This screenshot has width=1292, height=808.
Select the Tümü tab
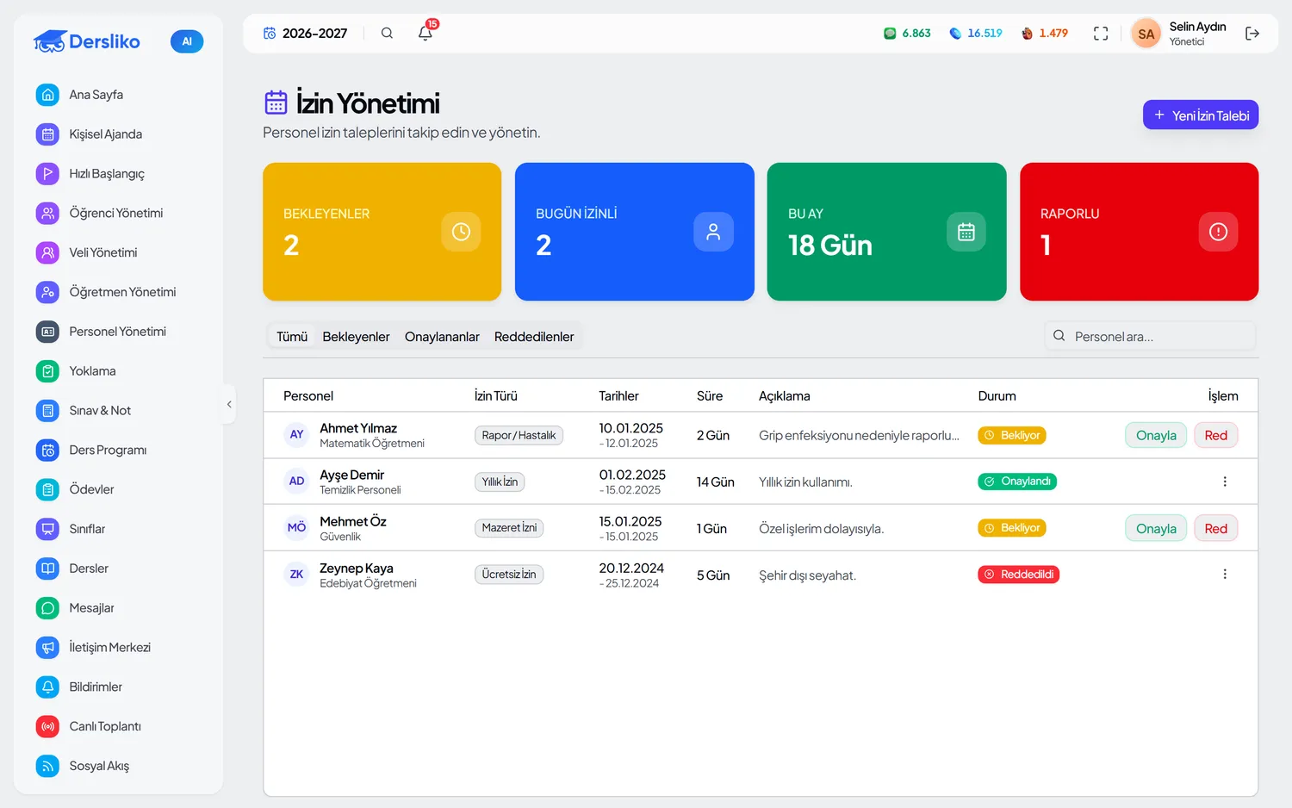tap(292, 337)
